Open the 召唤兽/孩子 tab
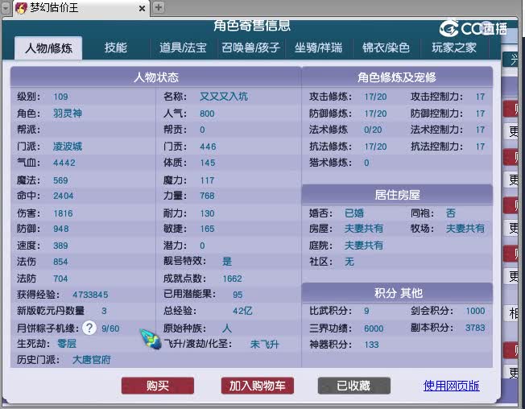Viewport: 525px width, 409px height. 250,48
